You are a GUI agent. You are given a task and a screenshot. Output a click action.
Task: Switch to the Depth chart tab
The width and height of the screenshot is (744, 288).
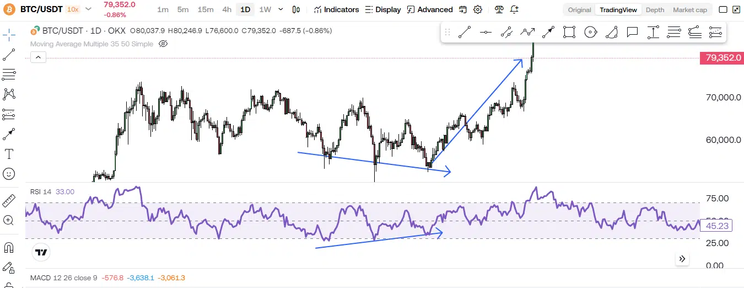pyautogui.click(x=655, y=10)
